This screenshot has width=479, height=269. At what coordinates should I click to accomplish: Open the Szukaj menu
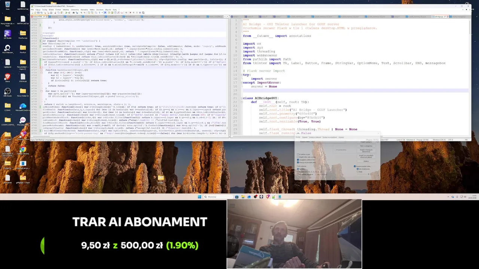point(44,9)
